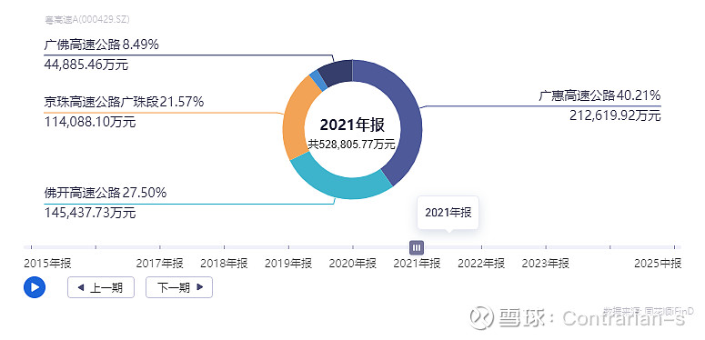
Task: Jump to 2018年报 on timeline
Action: click(224, 264)
